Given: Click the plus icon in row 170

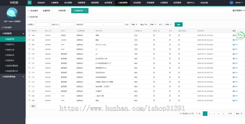Looking at the screenshot, I should pyautogui.click(x=237, y=91).
